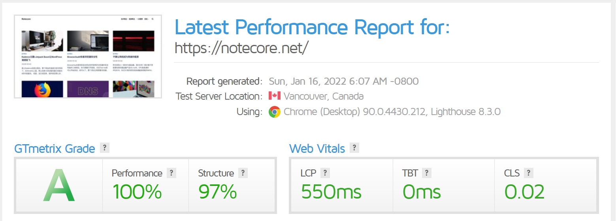
Task: Click the Chrome browser icon
Action: [274, 112]
